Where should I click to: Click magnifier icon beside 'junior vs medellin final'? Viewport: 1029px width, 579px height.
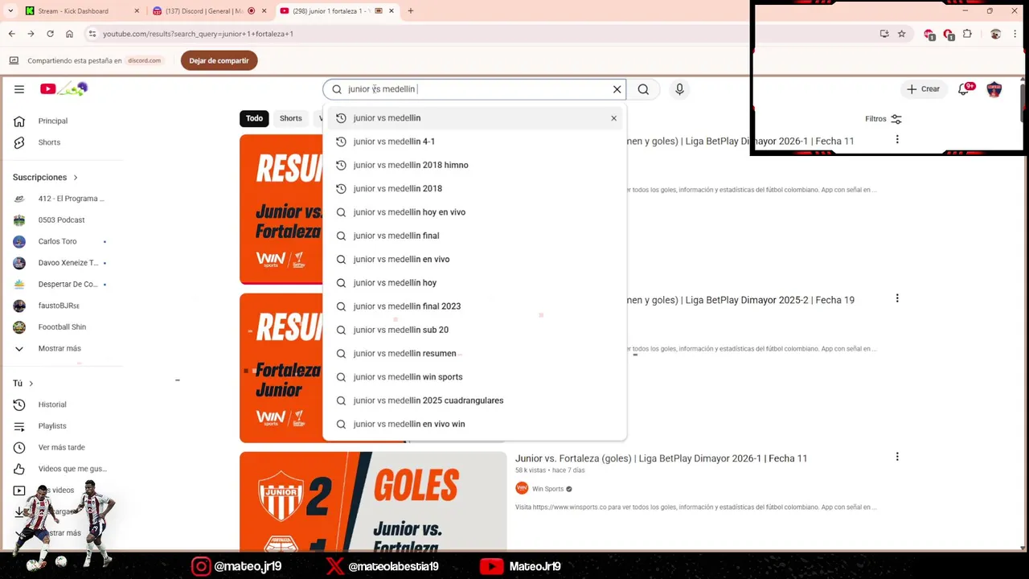341,236
